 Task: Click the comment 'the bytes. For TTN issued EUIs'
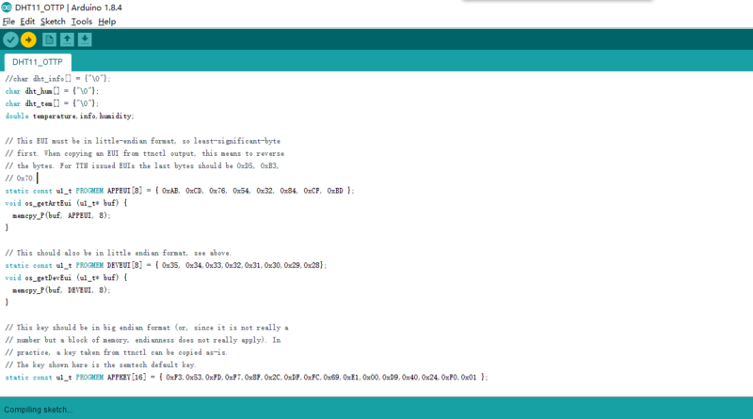(142, 166)
